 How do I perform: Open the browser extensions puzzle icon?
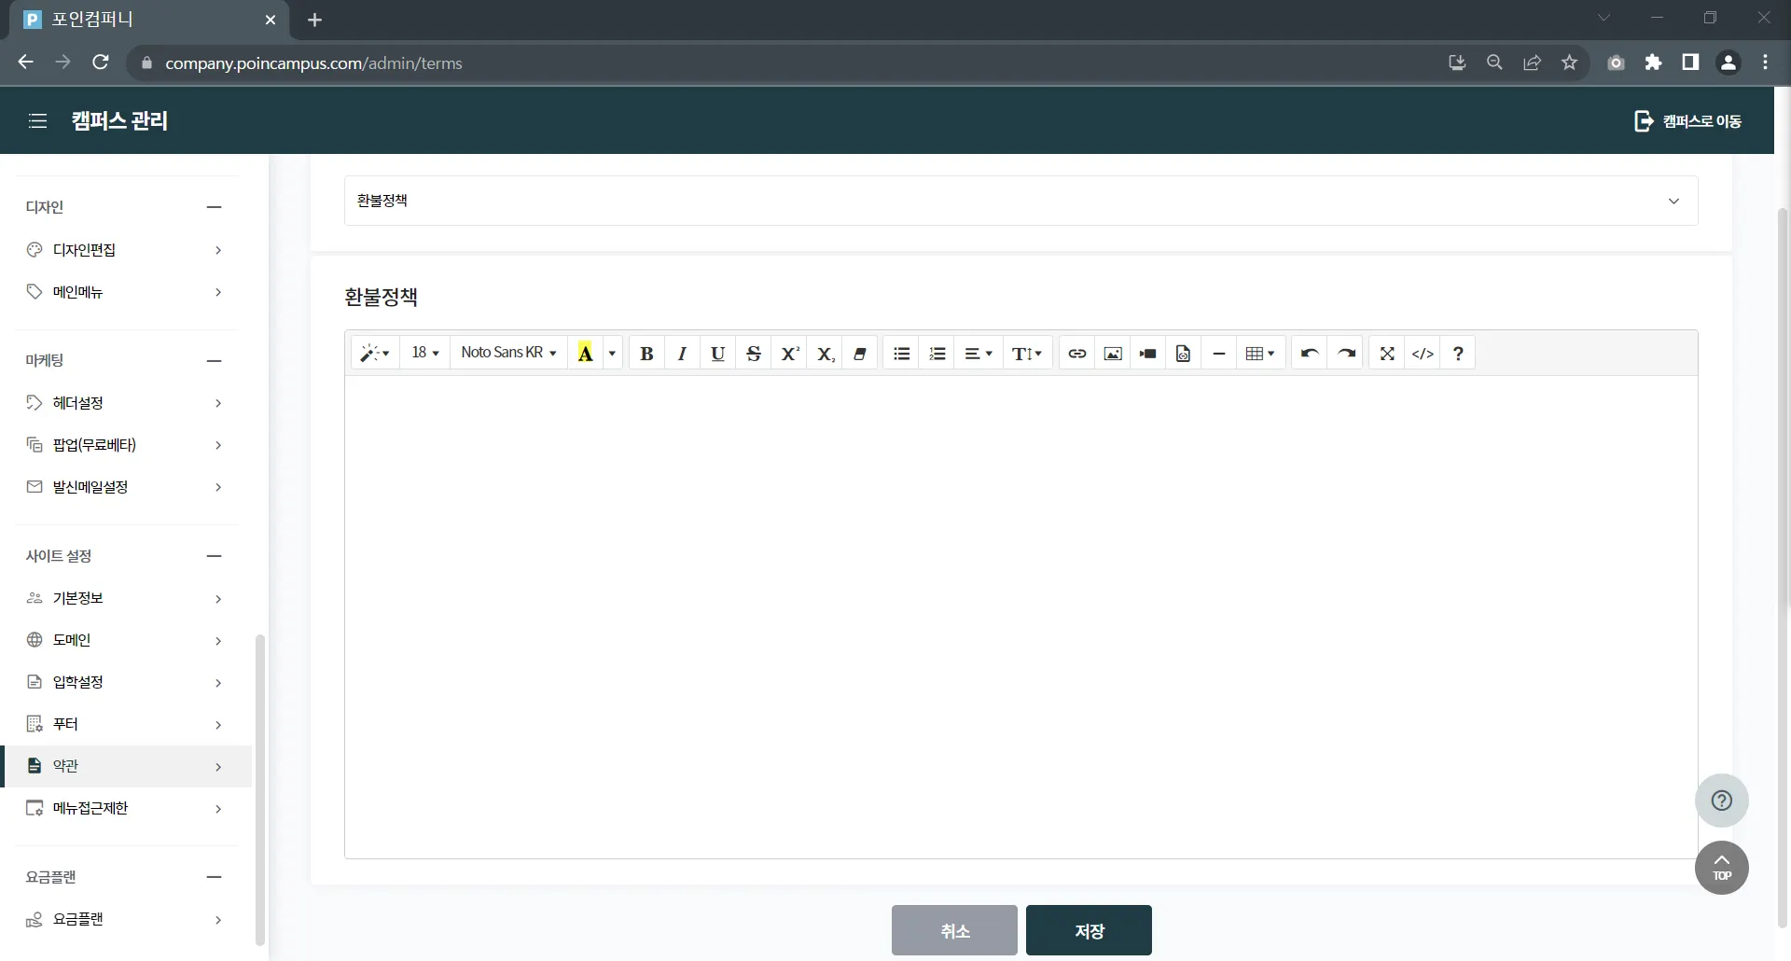click(1653, 63)
